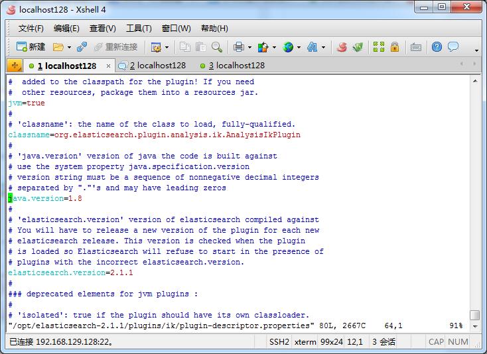Toggle full screen icon
Viewport: 487px width, 354px height.
(x=379, y=47)
